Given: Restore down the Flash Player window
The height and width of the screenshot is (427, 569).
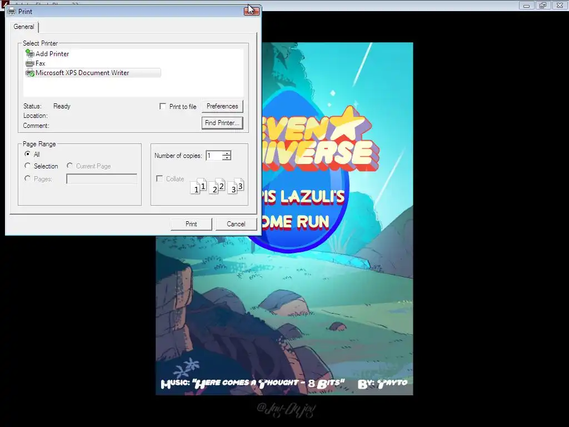Looking at the screenshot, I should point(543,6).
